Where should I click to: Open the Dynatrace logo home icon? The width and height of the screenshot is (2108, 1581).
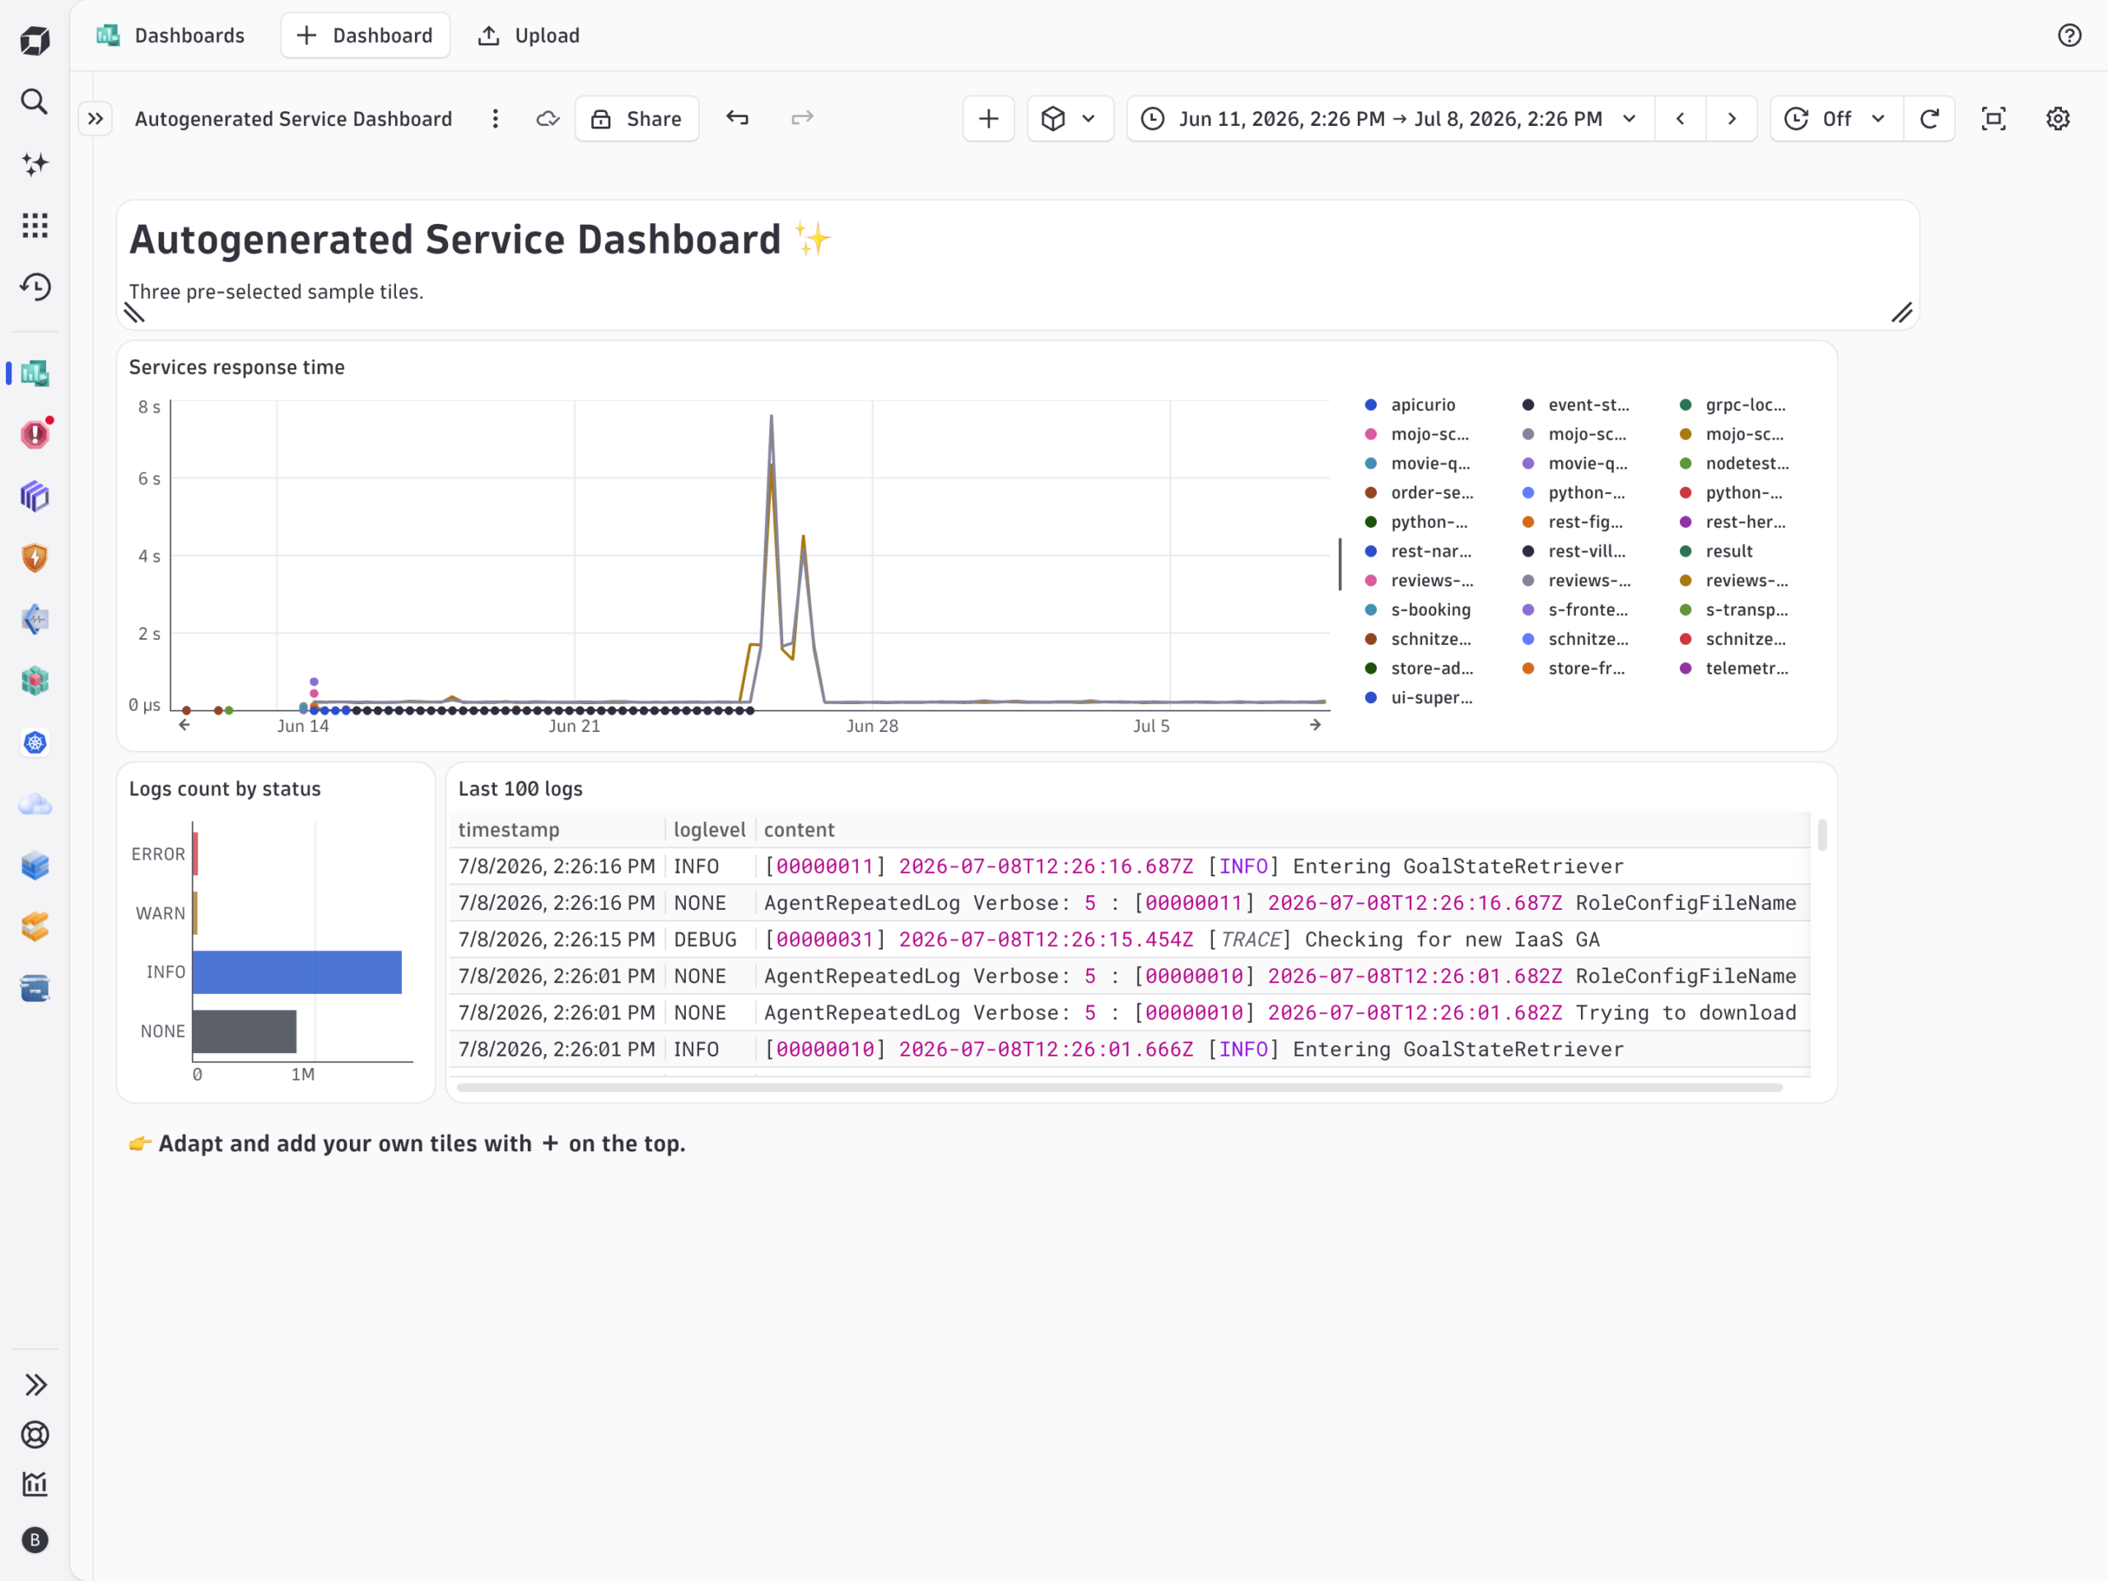pyautogui.click(x=35, y=40)
